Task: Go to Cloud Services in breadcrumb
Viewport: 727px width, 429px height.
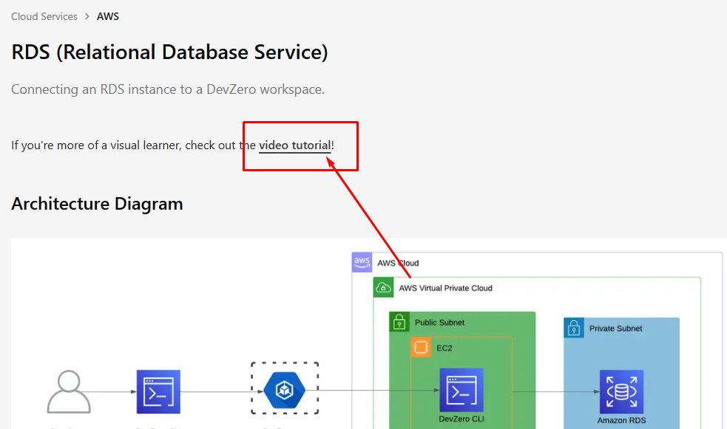Action: point(44,16)
